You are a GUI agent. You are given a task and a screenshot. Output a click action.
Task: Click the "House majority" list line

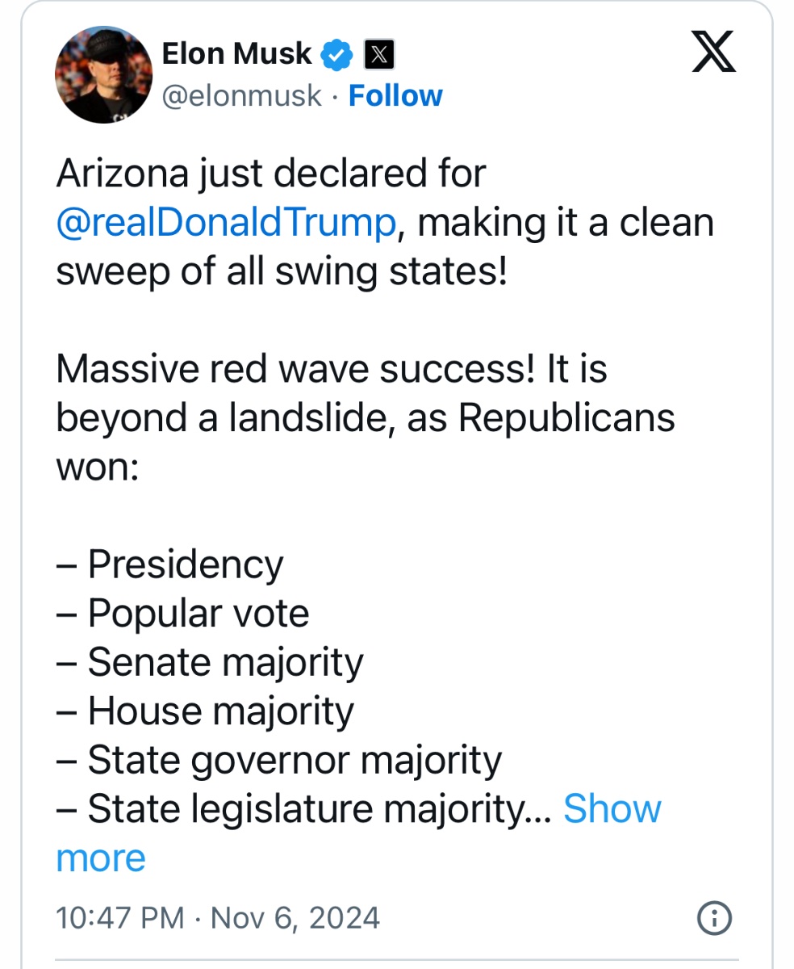[x=220, y=711]
